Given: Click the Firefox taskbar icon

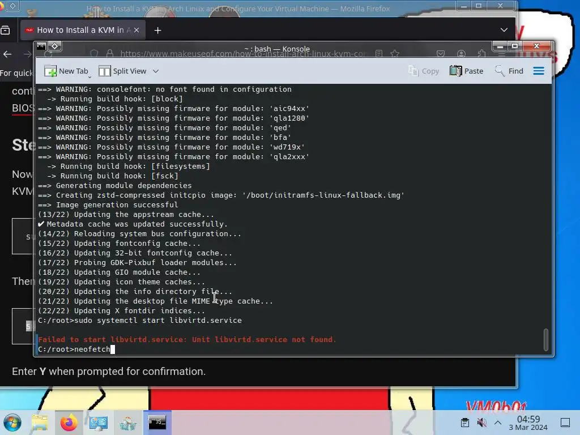Looking at the screenshot, I should 69,423.
